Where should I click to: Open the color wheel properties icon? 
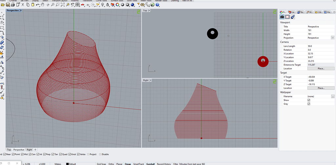pyautogui.click(x=117, y=5)
